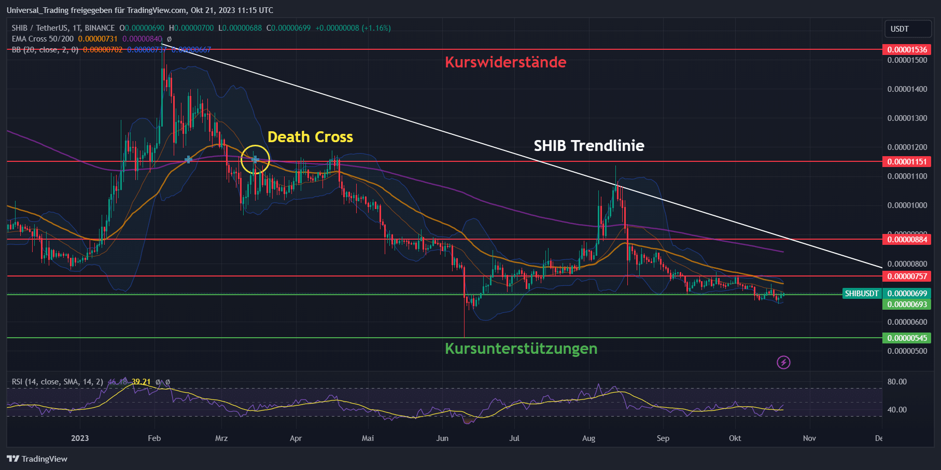Click the Mai label on time axis
Viewport: 941px width, 470px height.
tap(368, 438)
